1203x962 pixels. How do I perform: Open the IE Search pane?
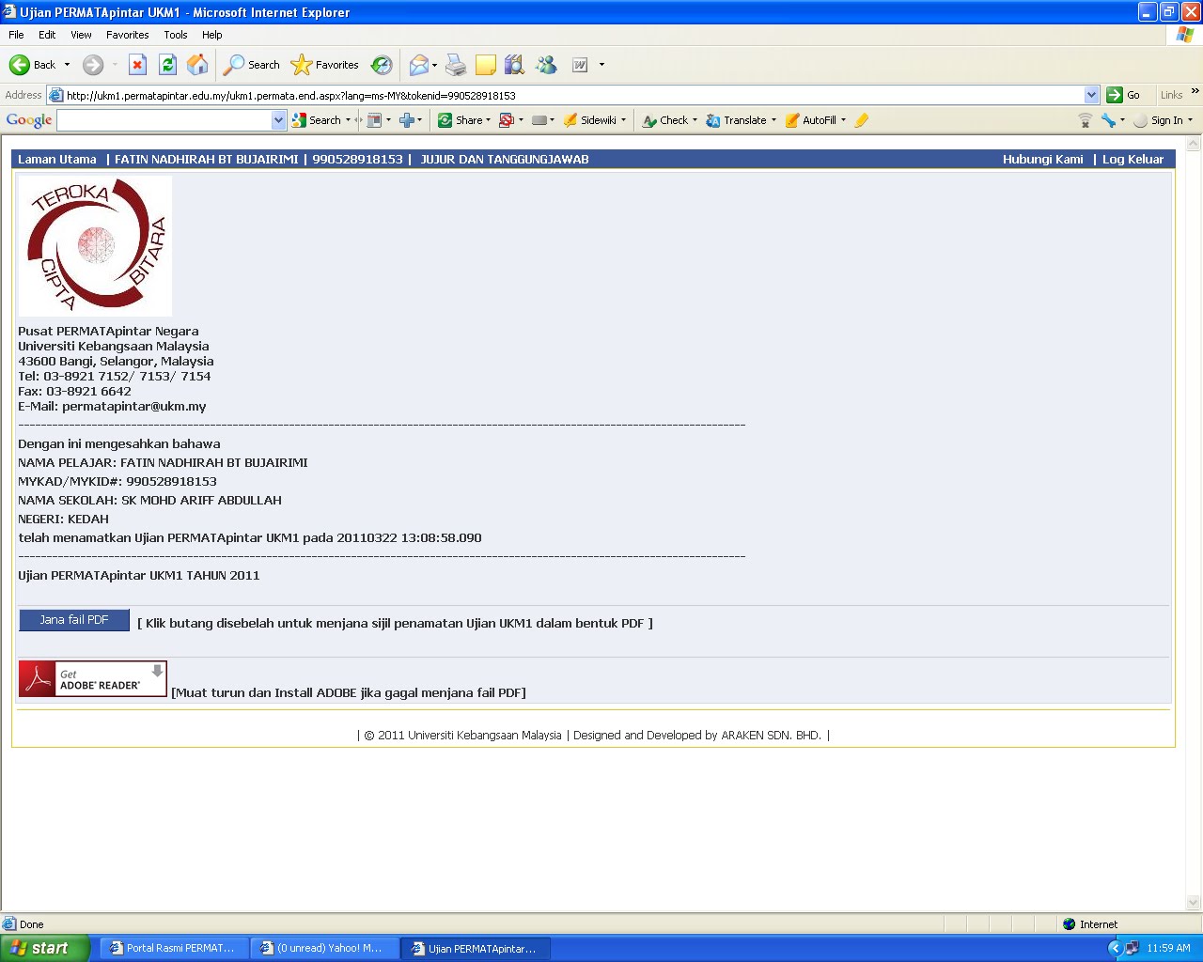tap(251, 65)
